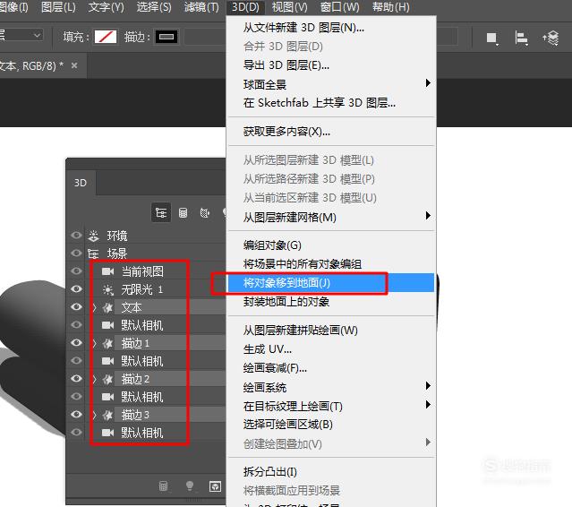Open the 选择(S) menu
This screenshot has width=572, height=507.
tap(154, 7)
